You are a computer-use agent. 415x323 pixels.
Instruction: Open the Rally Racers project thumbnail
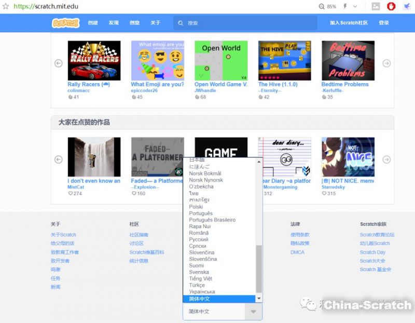point(94,61)
